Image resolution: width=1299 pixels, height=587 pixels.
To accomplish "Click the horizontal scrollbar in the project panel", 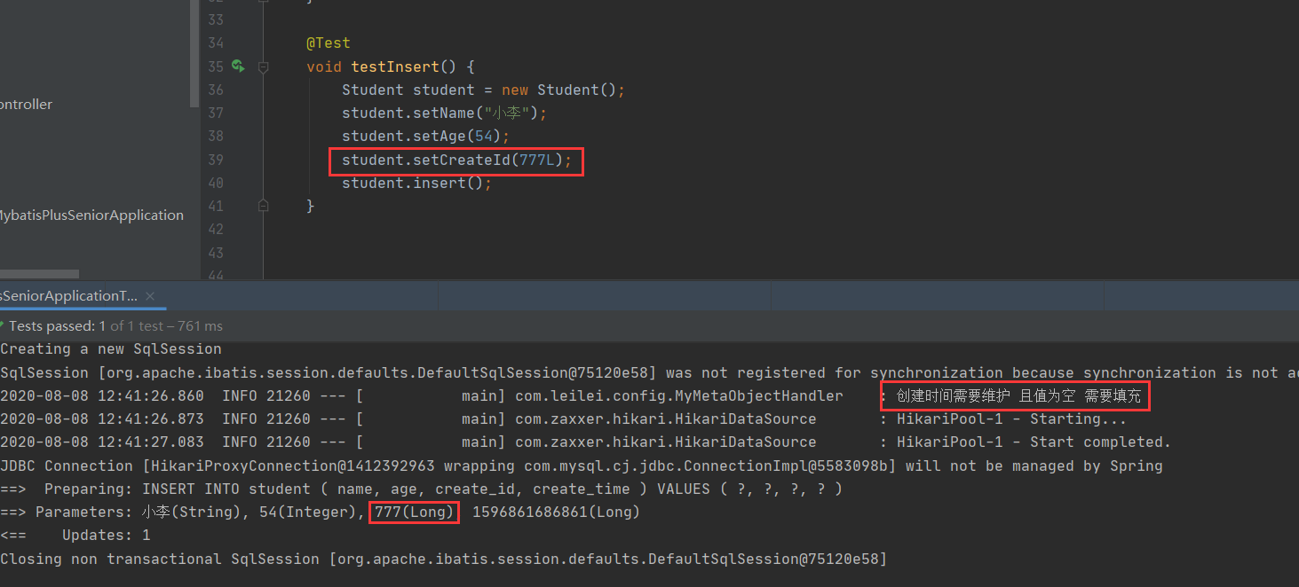I will pyautogui.click(x=40, y=275).
